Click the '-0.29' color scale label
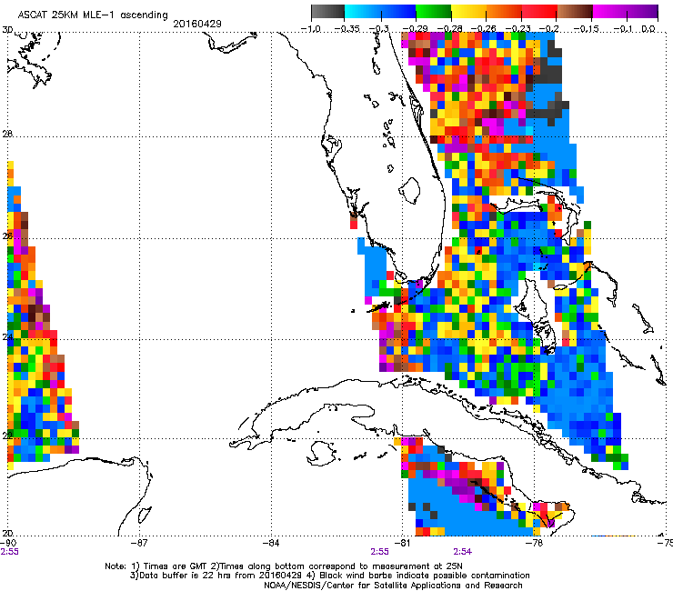The image size is (673, 591). click(x=415, y=29)
